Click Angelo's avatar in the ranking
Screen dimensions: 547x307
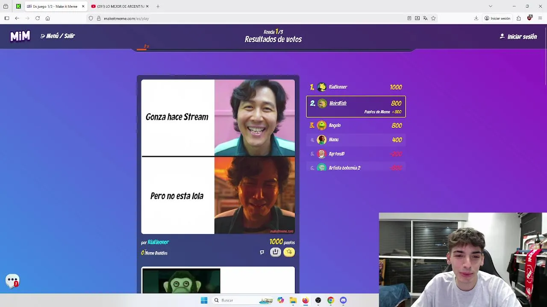(322, 125)
